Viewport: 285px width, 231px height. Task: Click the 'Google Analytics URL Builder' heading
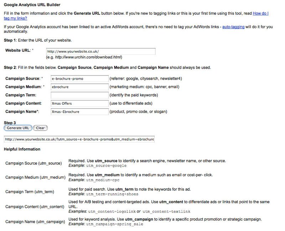pyautogui.click(x=32, y=5)
